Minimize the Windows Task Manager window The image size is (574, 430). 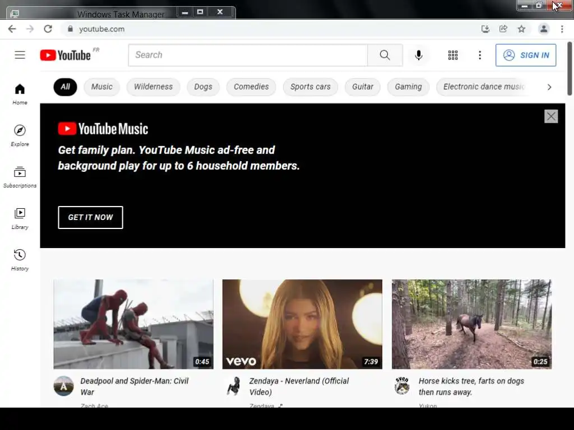185,12
